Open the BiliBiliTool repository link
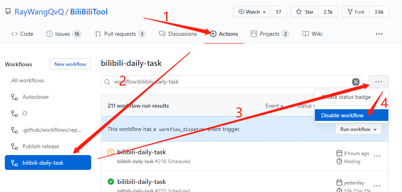This screenshot has width=402, height=192. [89, 12]
